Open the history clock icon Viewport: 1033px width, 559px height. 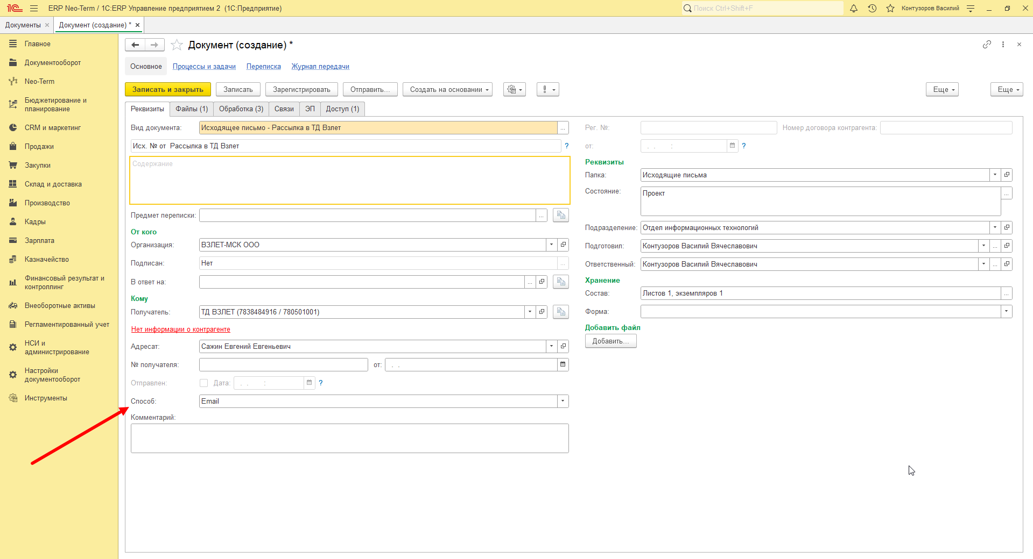[x=872, y=8]
